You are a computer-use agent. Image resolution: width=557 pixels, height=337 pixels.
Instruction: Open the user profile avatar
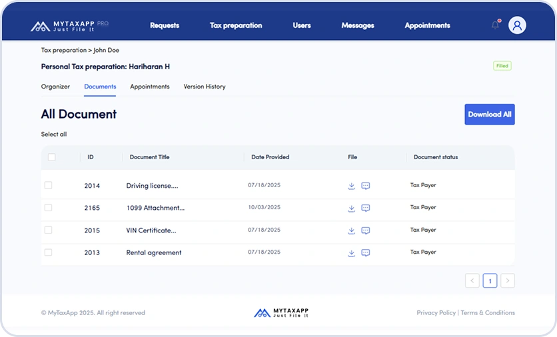tap(517, 25)
